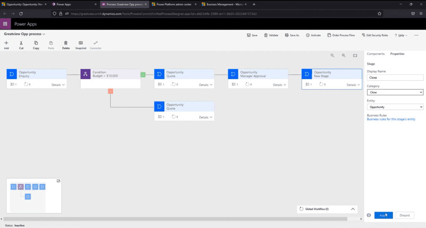
Task: Click the Power Apps header title
Action: point(25,24)
